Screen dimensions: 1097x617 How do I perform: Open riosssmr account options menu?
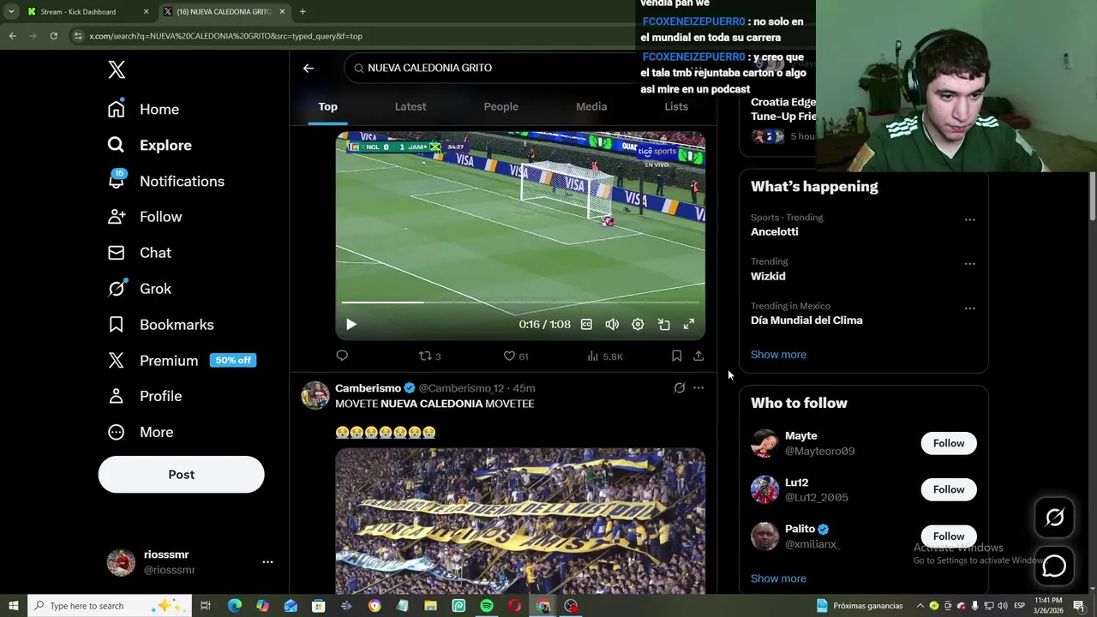[x=267, y=562]
